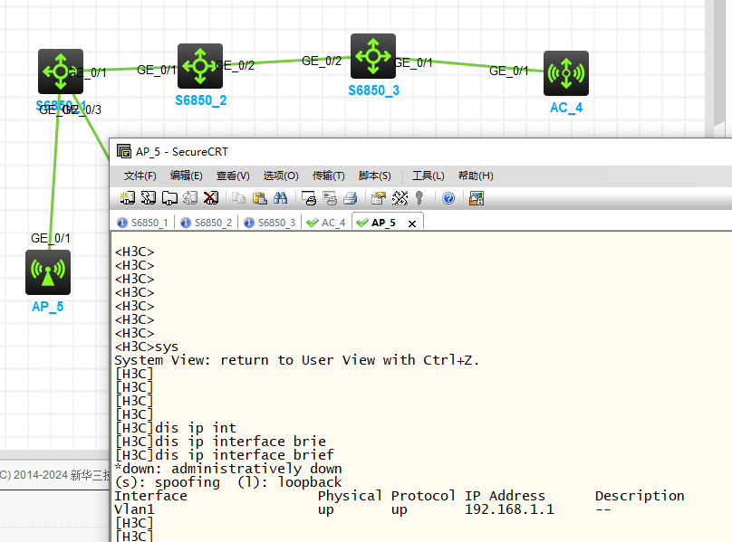Open the 查看(V) menu
Screen dimensions: 732x542
(233, 176)
